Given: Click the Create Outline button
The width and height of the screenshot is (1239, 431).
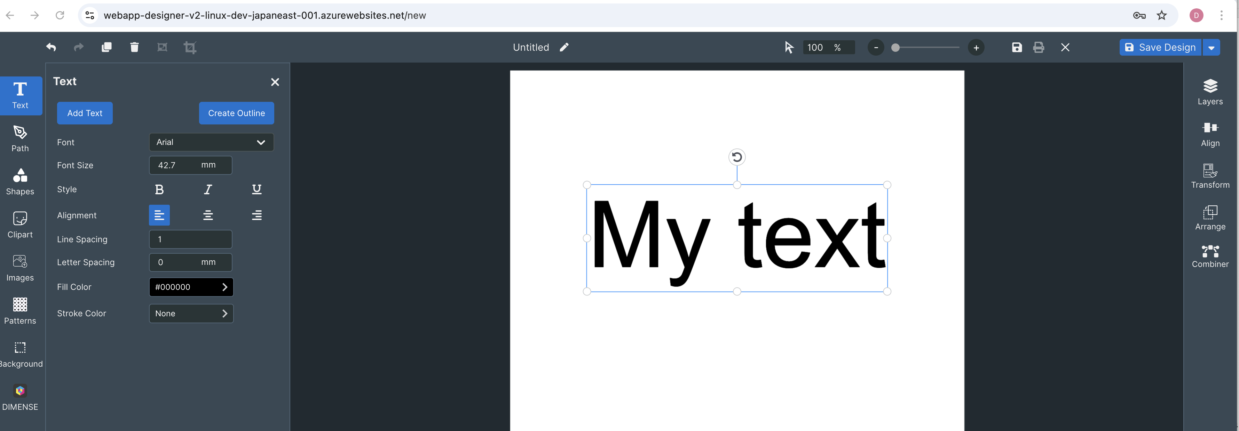Looking at the screenshot, I should coord(236,113).
